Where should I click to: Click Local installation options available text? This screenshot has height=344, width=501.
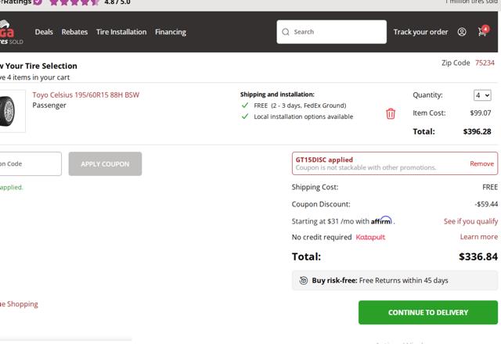click(x=304, y=116)
